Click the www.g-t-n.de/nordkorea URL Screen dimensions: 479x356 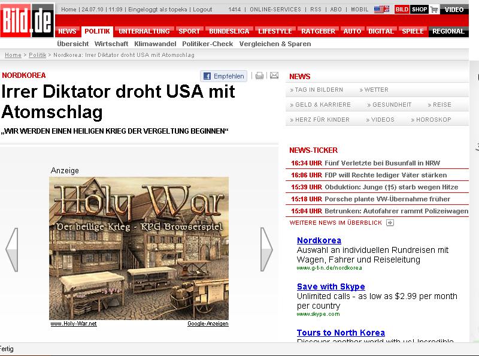[329, 268]
